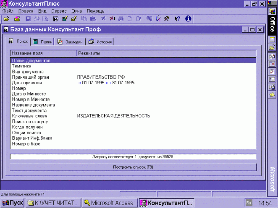
Task: Select the Принявший орган field row
Action: pyautogui.click(x=133, y=77)
